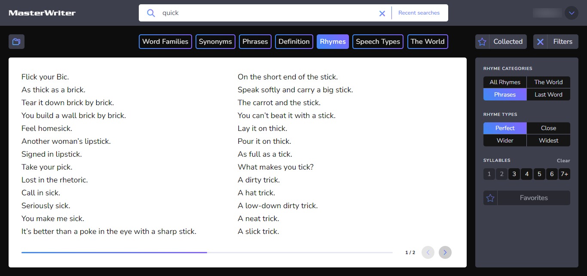Clear the syllables selection
Image resolution: width=587 pixels, height=276 pixels.
coord(563,160)
